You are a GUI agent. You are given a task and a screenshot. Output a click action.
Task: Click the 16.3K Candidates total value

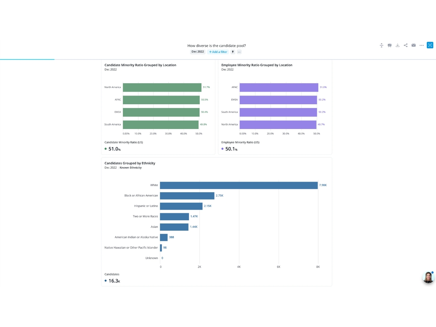(114, 281)
